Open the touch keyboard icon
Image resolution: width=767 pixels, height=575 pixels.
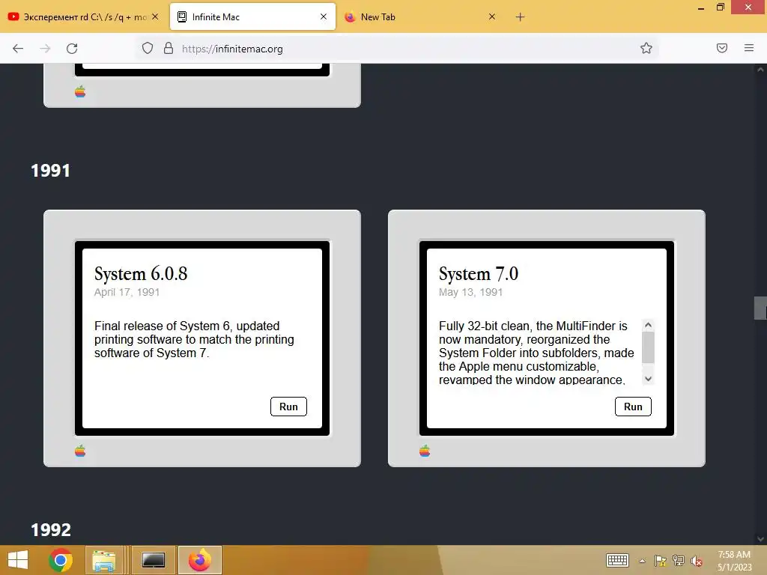point(617,560)
